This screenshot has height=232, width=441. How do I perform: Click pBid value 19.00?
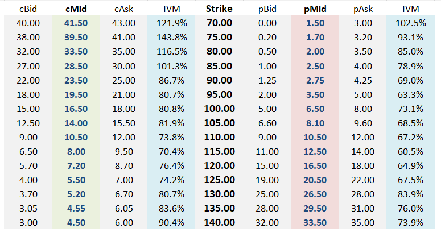267,180
